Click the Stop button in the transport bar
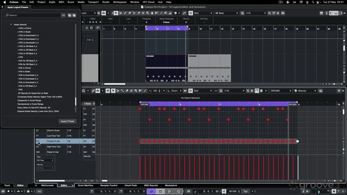Image resolution: width=347 pixels, height=195 pixels. [x=160, y=191]
